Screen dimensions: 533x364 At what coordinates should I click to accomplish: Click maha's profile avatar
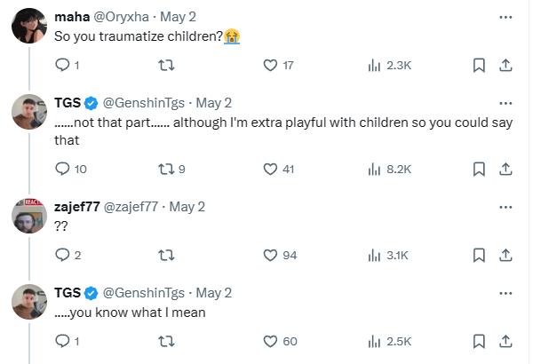point(29,26)
